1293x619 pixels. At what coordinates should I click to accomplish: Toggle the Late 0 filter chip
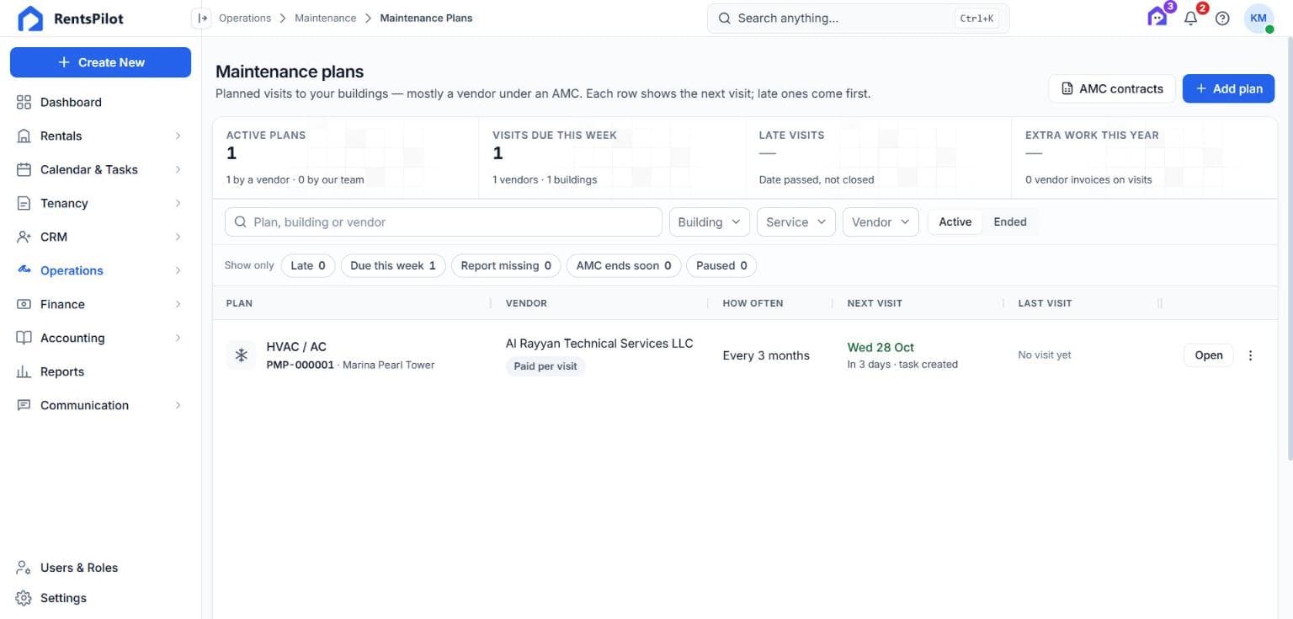tap(308, 265)
